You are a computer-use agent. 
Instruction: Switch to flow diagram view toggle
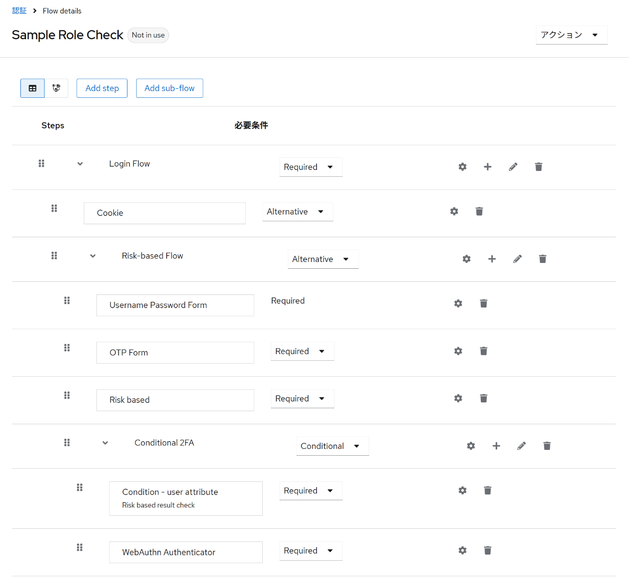(x=56, y=88)
